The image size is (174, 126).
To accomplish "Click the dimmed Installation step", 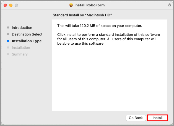I will (x=21, y=48).
